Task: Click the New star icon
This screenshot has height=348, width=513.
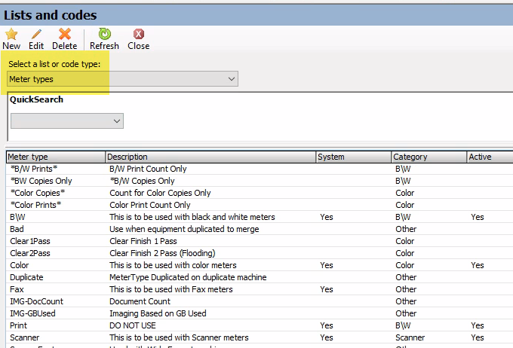Action: pos(11,34)
